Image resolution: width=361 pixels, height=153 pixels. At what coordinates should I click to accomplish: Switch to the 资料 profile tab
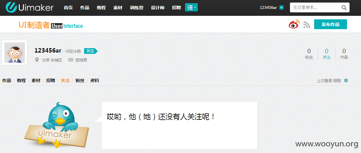(x=95, y=80)
